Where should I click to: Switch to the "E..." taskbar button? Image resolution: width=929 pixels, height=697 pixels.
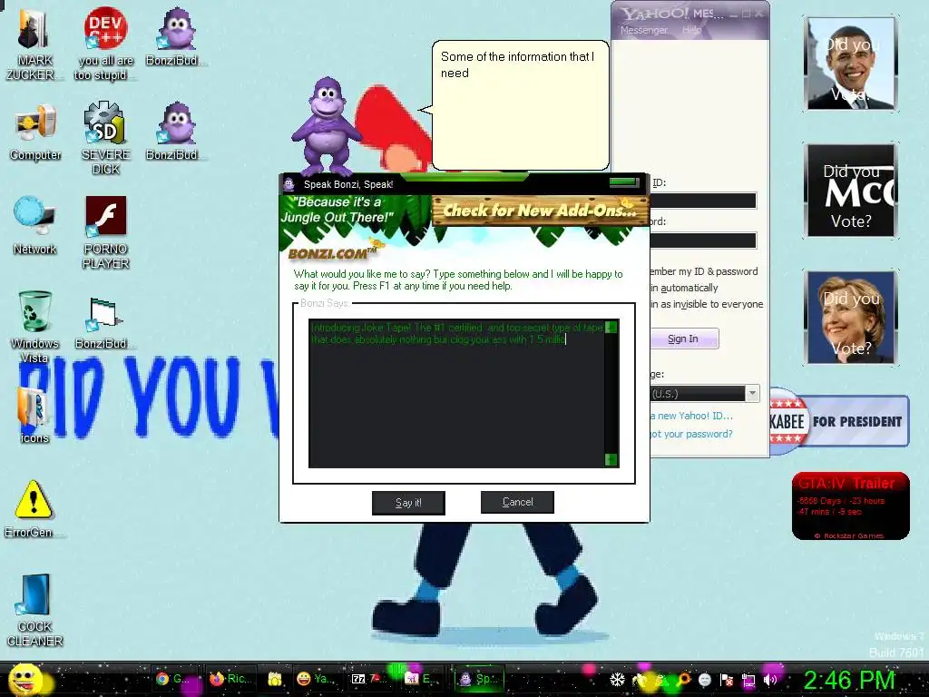tap(419, 679)
